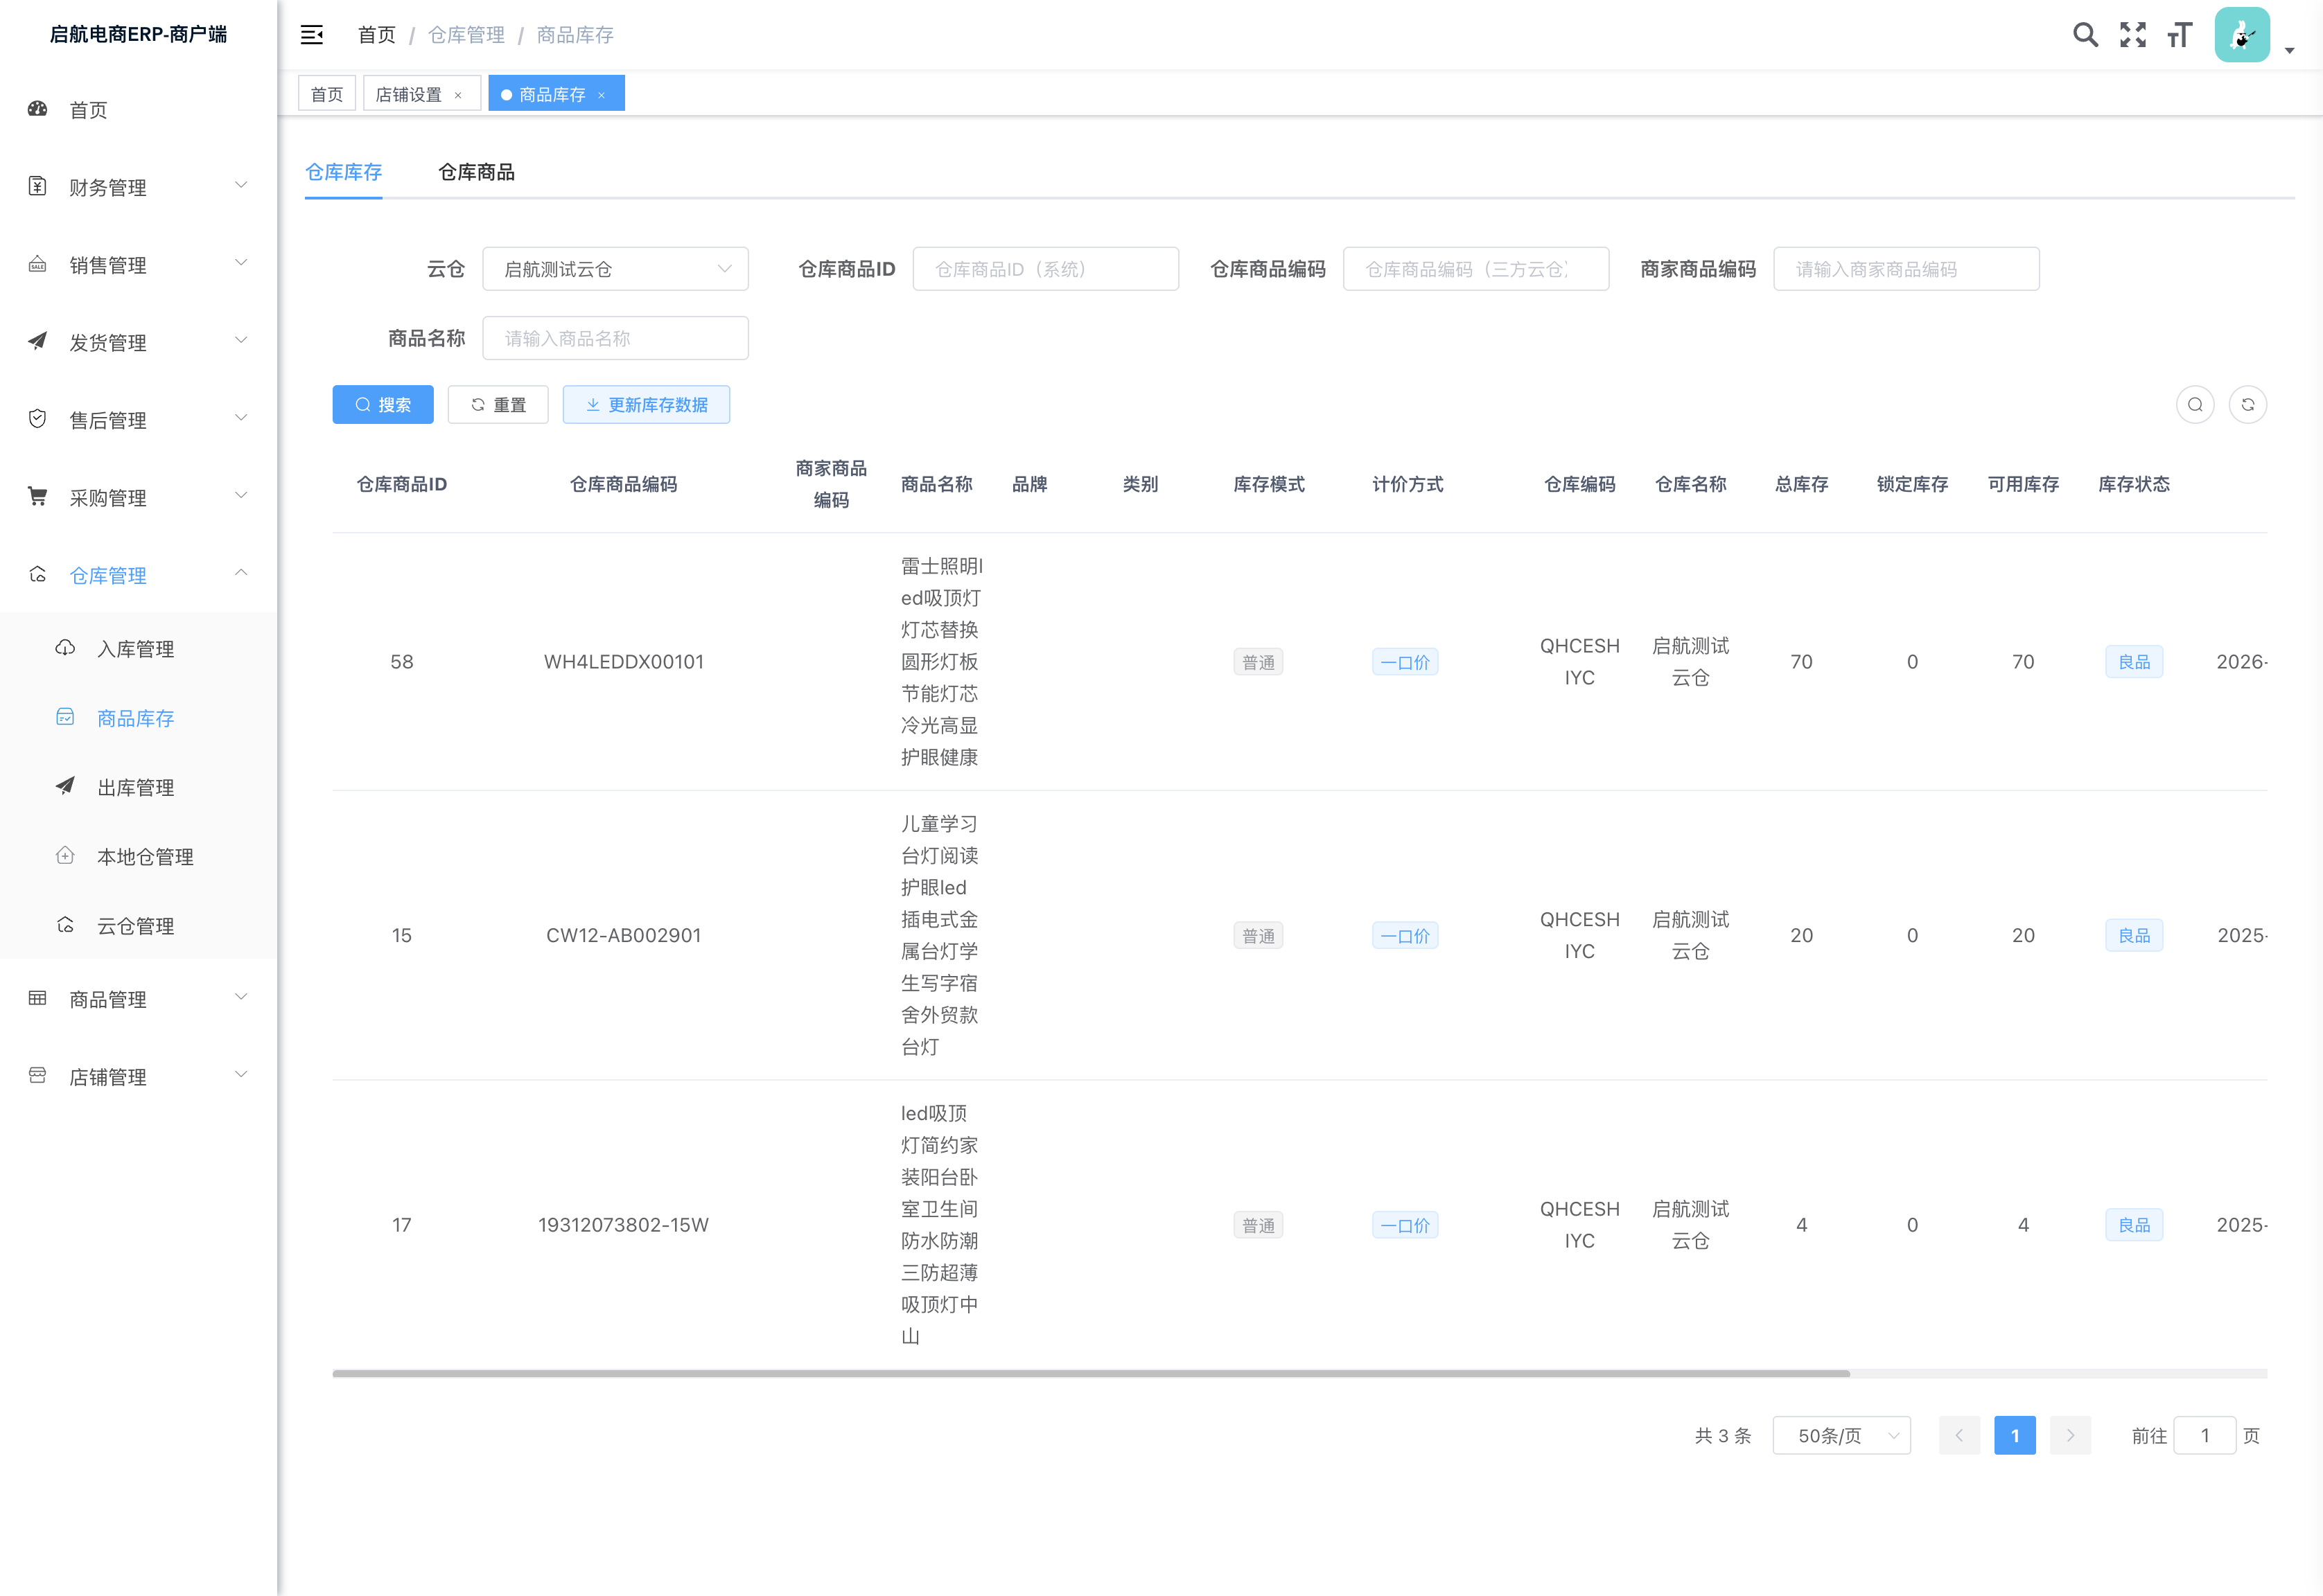Click the circular table refresh icon

pos(2247,405)
